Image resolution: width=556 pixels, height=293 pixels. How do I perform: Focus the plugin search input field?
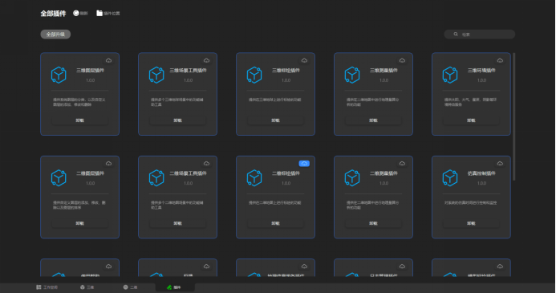(x=480, y=34)
